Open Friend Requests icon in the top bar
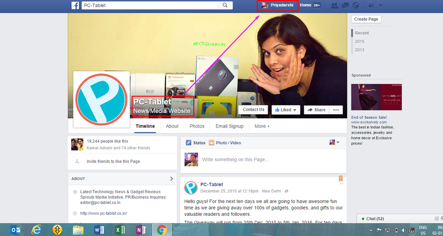This screenshot has width=443, height=236. point(334,5)
